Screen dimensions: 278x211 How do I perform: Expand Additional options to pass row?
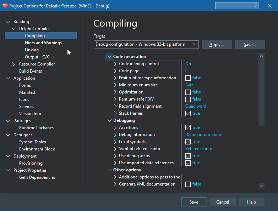[115, 177]
